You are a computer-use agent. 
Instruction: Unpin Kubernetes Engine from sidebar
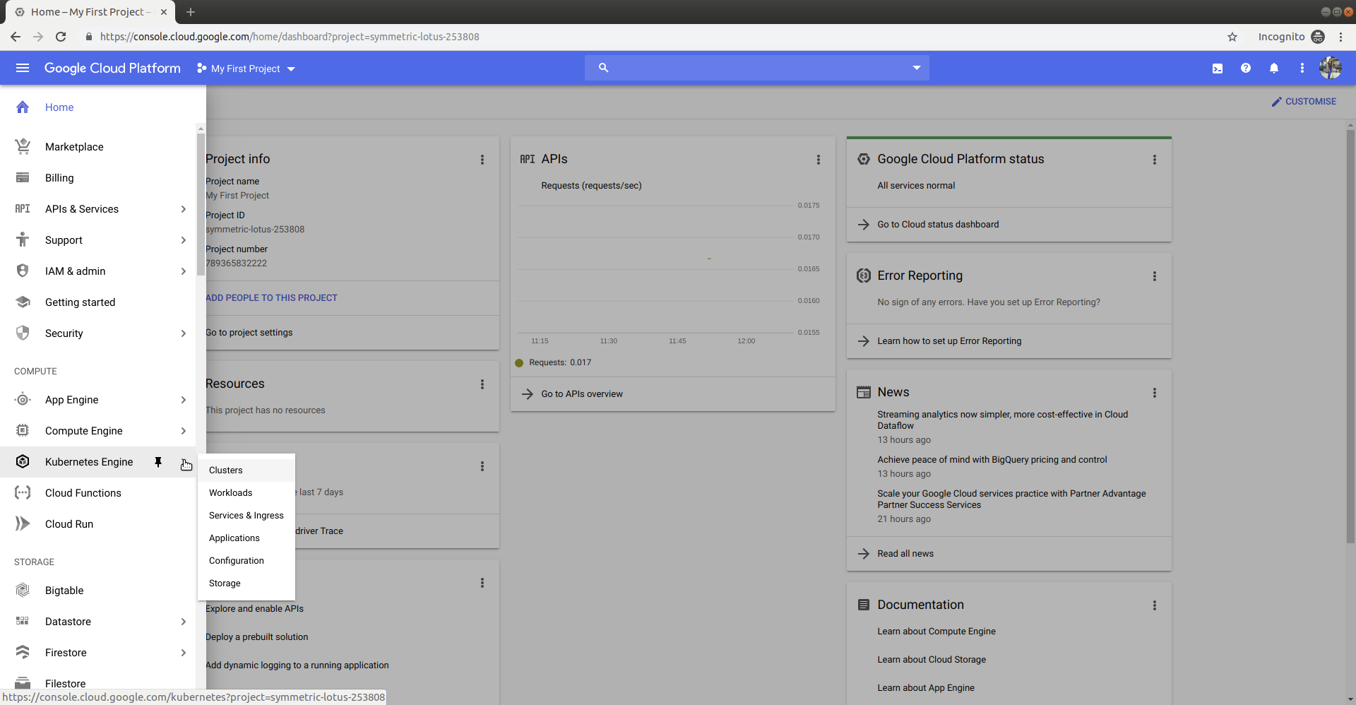click(158, 462)
